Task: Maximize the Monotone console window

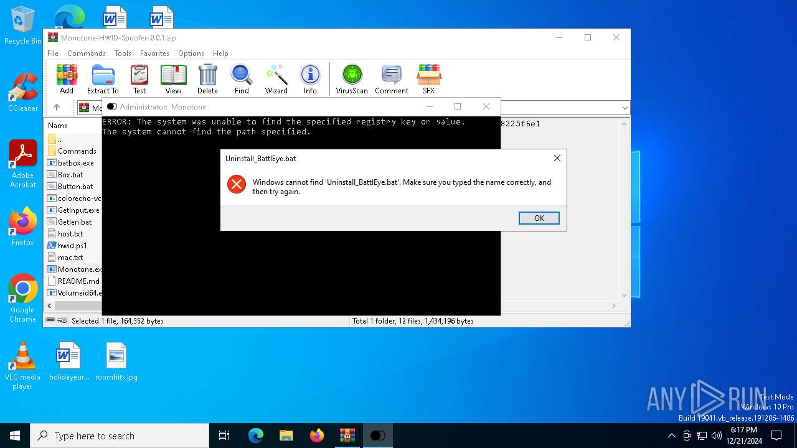Action: [x=458, y=106]
